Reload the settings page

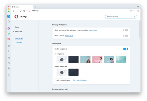click(21, 11)
